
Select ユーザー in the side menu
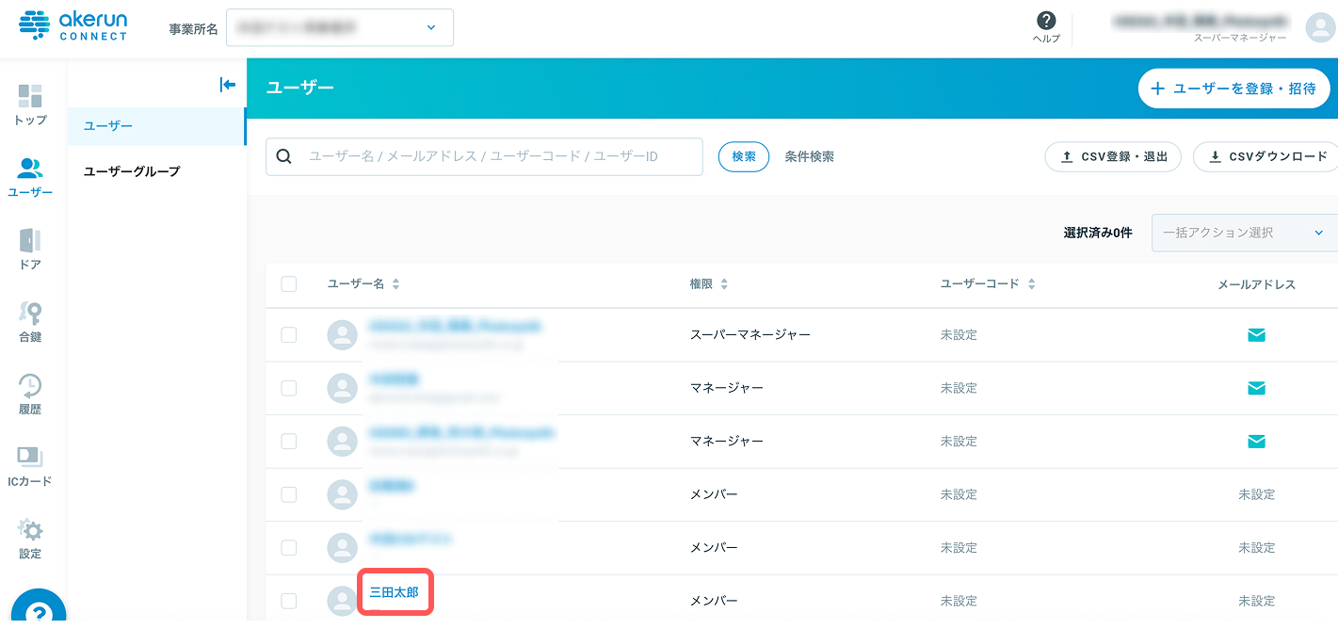coord(156,126)
